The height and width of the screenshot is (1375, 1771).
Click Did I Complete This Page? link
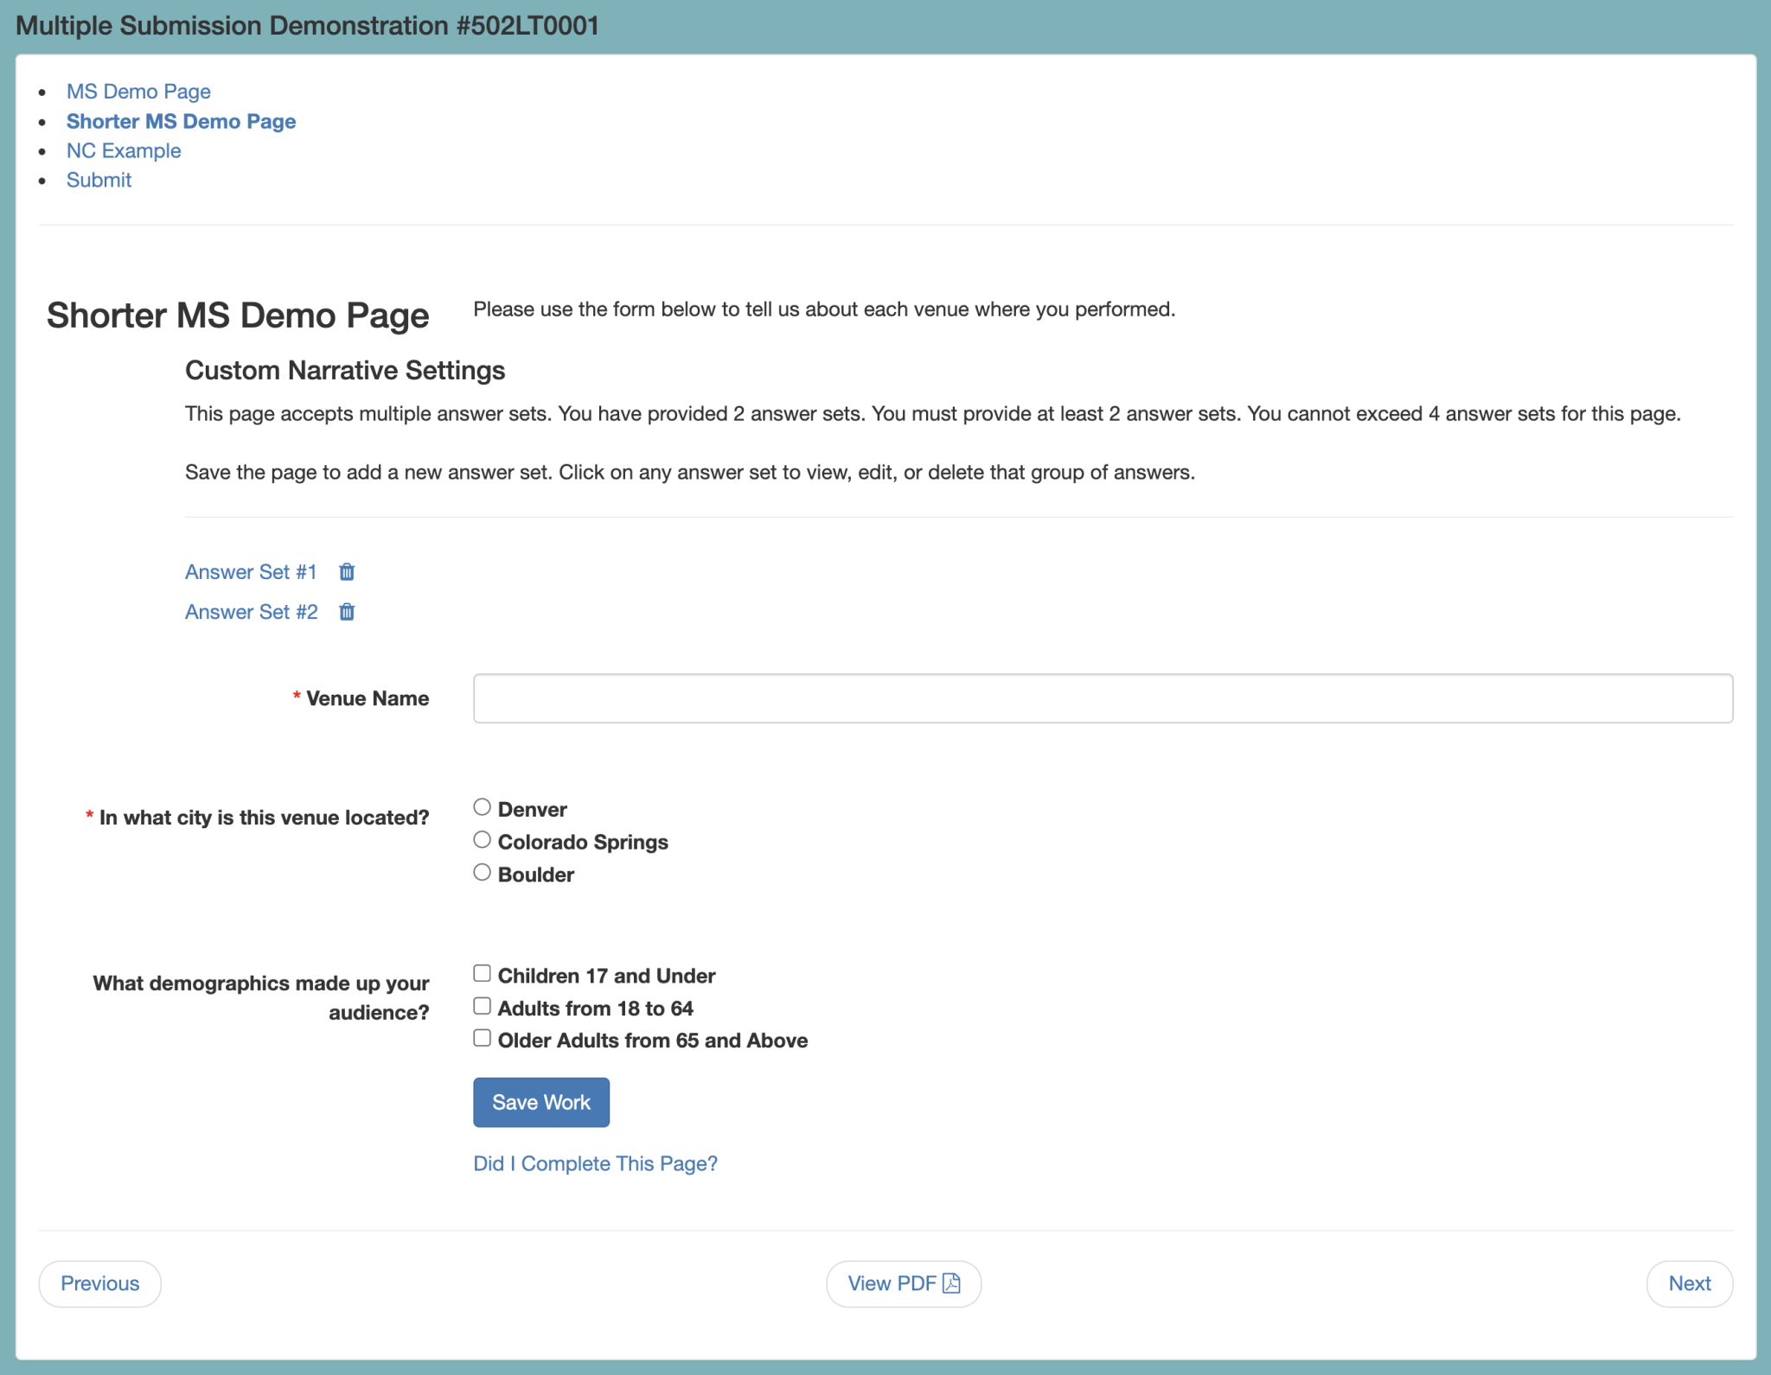595,1163
